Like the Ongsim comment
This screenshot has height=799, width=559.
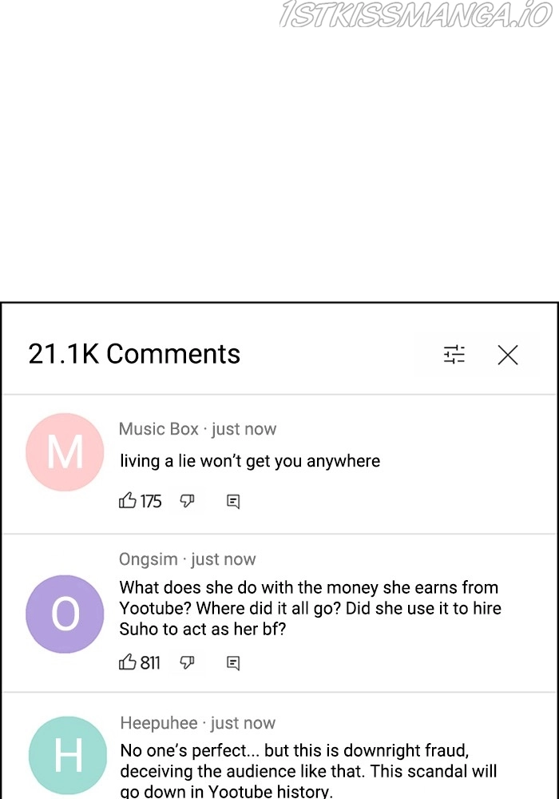pos(128,662)
